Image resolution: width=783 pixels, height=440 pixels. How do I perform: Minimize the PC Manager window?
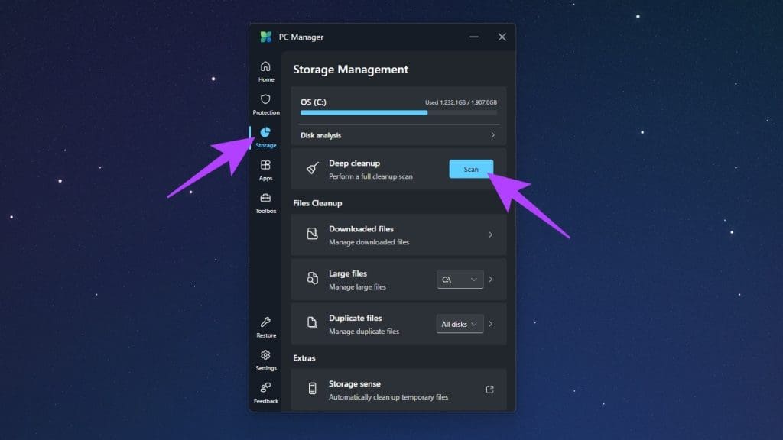click(x=474, y=37)
